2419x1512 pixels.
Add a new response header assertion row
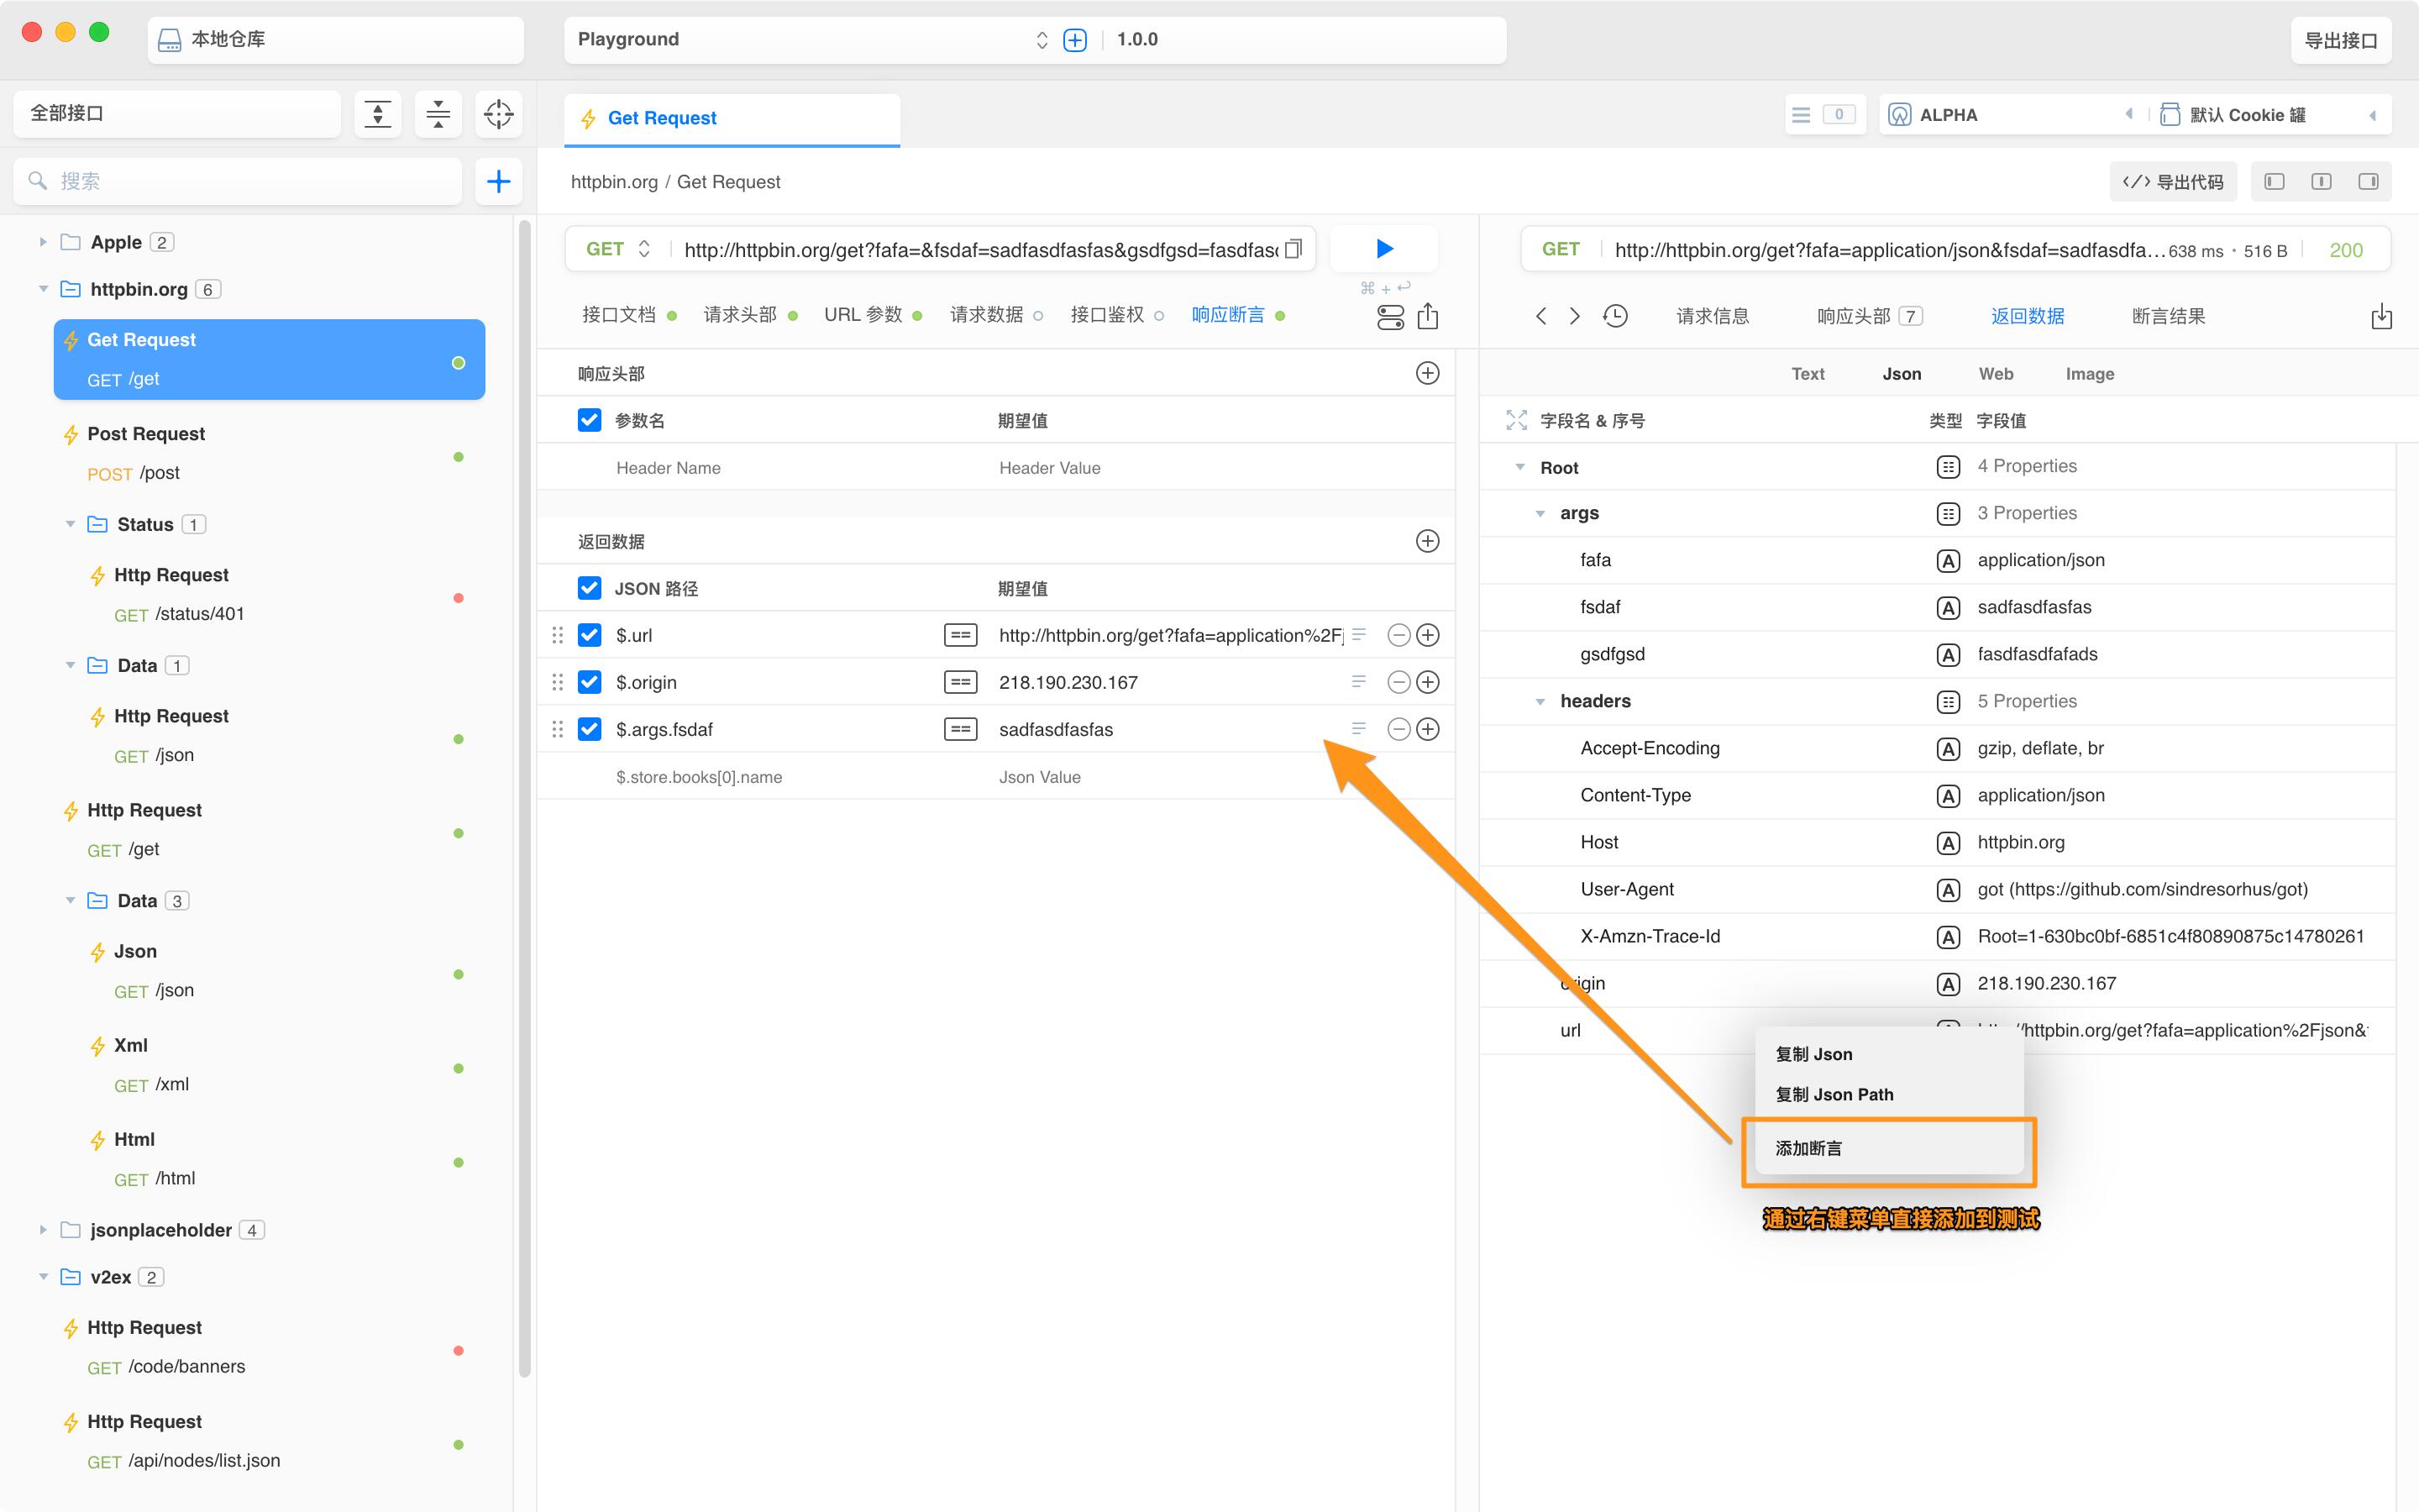pyautogui.click(x=1427, y=373)
